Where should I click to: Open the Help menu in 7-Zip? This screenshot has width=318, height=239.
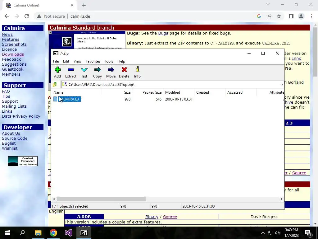[x=121, y=61]
